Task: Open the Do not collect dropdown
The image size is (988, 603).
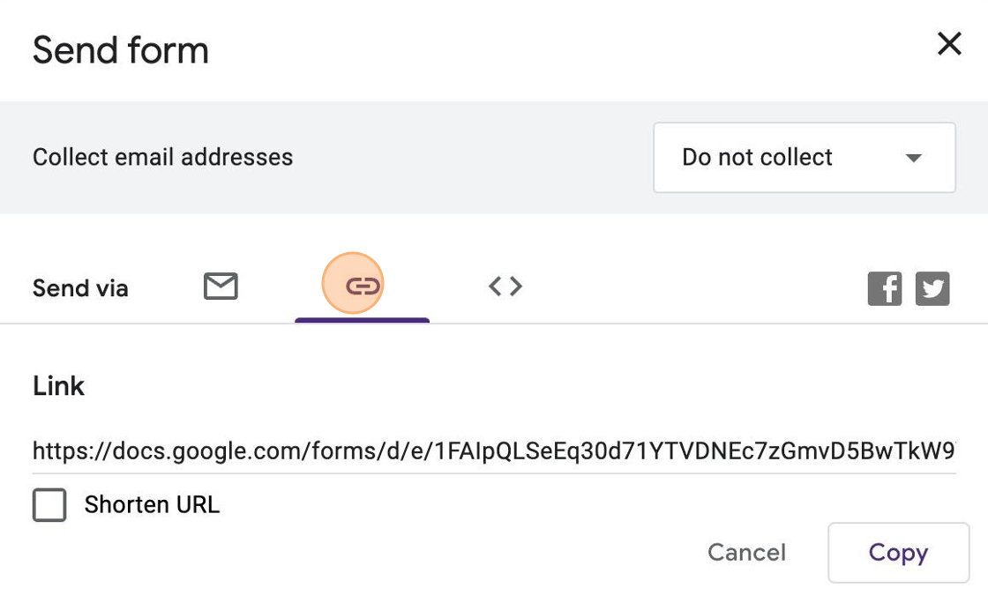Action: pyautogui.click(x=804, y=158)
